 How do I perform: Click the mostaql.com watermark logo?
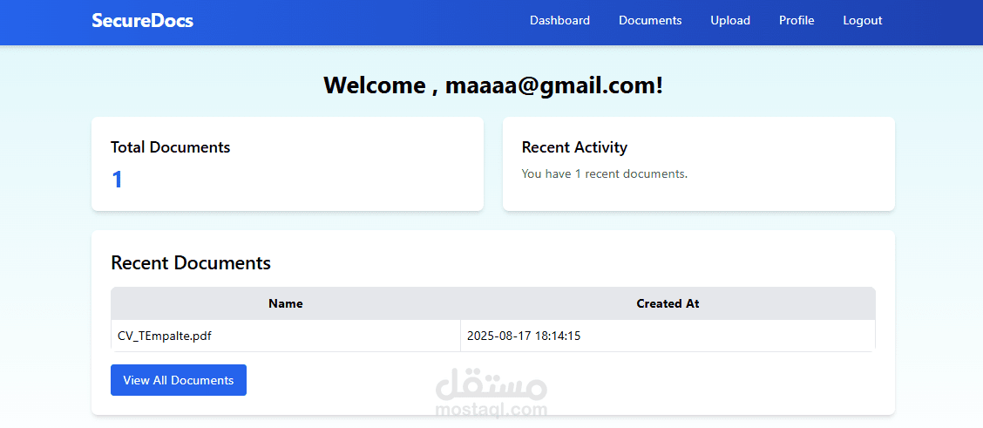coord(491,387)
